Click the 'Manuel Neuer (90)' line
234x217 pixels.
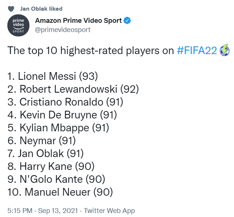[x=60, y=192]
